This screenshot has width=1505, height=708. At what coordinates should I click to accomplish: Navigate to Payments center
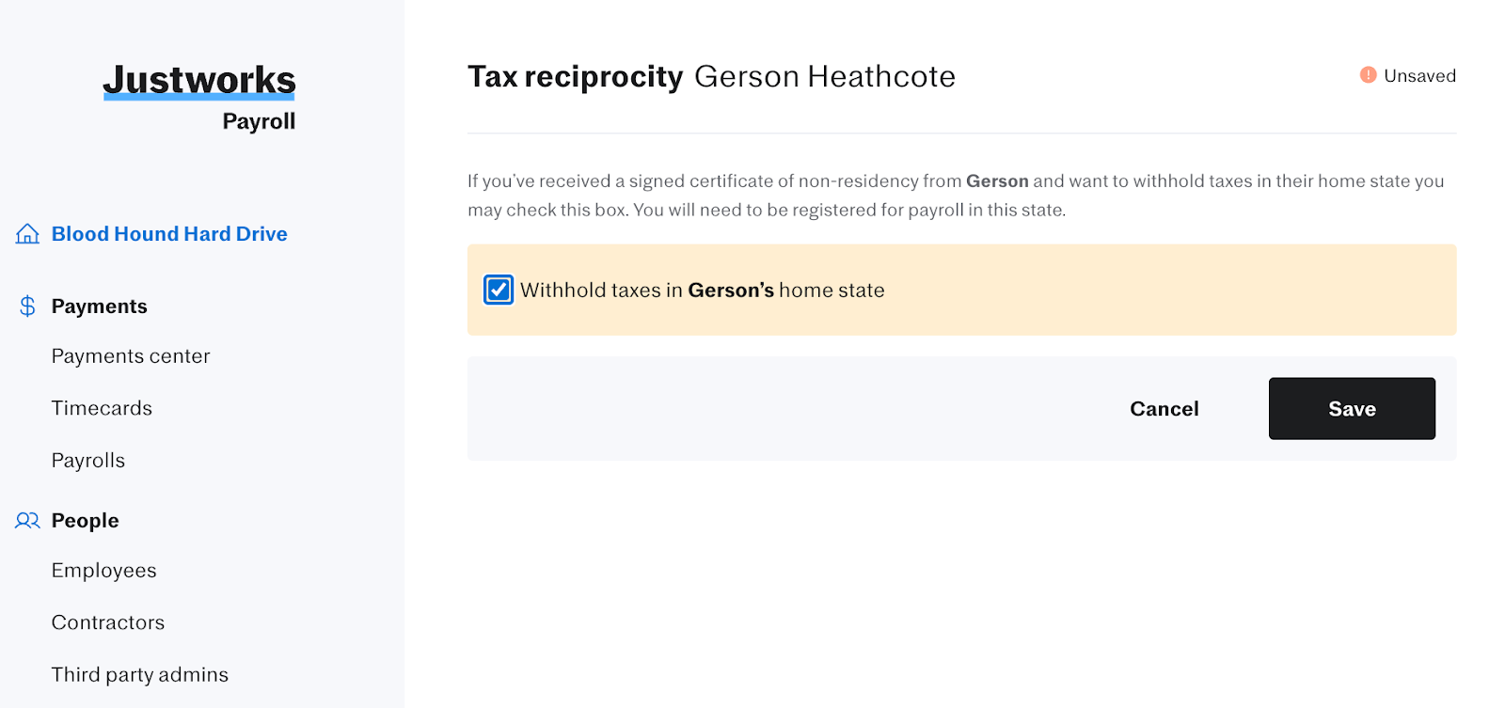pos(131,355)
